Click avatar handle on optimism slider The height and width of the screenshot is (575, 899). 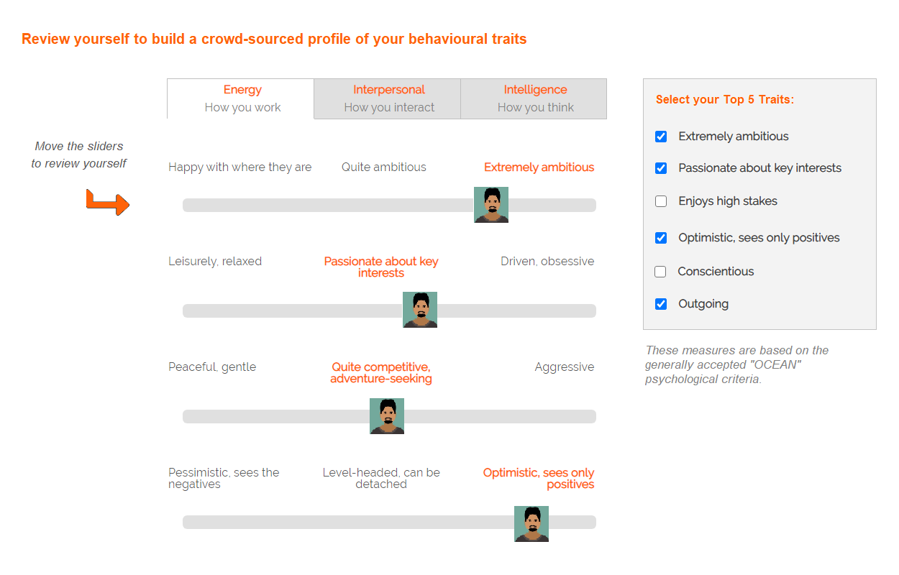[x=531, y=524]
